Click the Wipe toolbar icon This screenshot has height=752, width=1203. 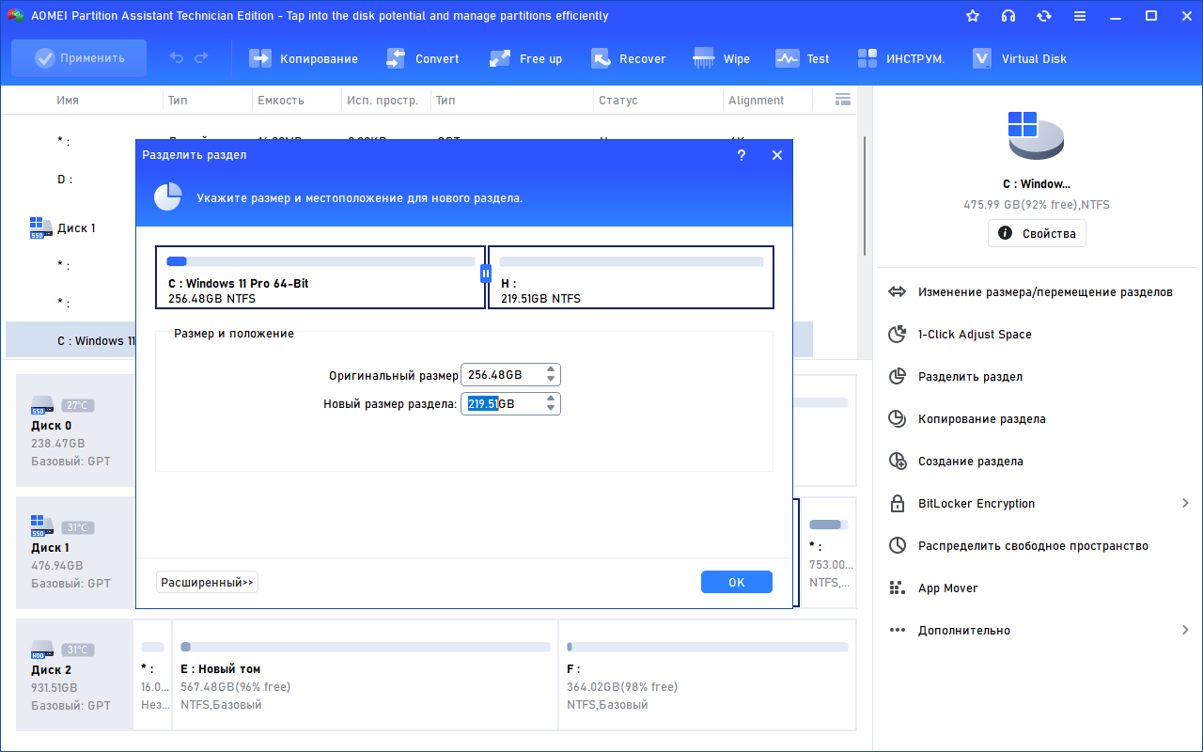click(x=703, y=58)
